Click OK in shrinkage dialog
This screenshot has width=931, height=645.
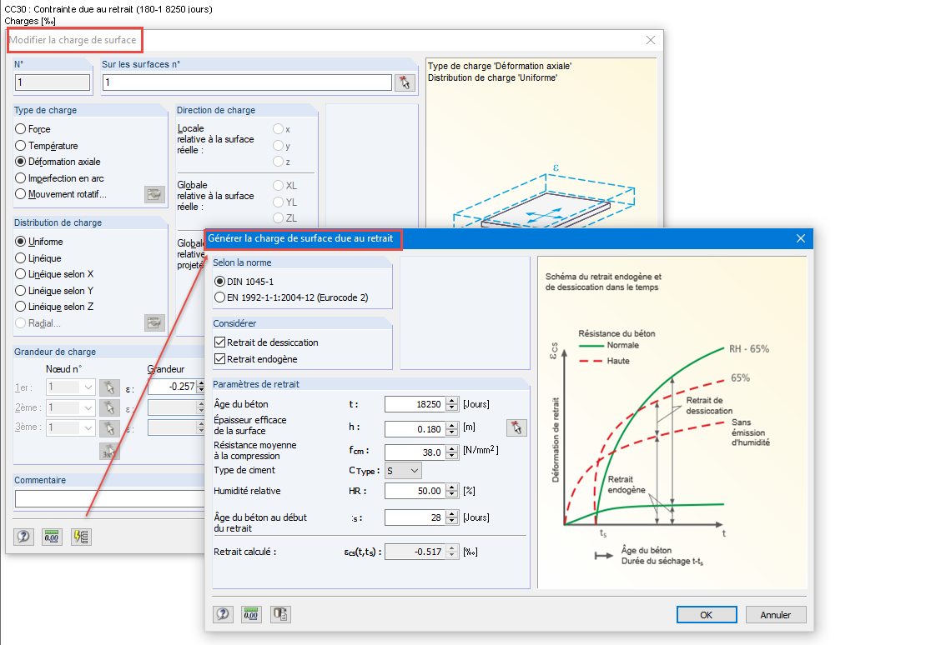coord(707,615)
